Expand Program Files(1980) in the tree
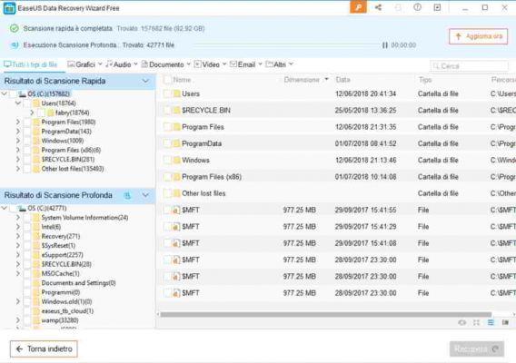The image size is (516, 363). pos(18,122)
